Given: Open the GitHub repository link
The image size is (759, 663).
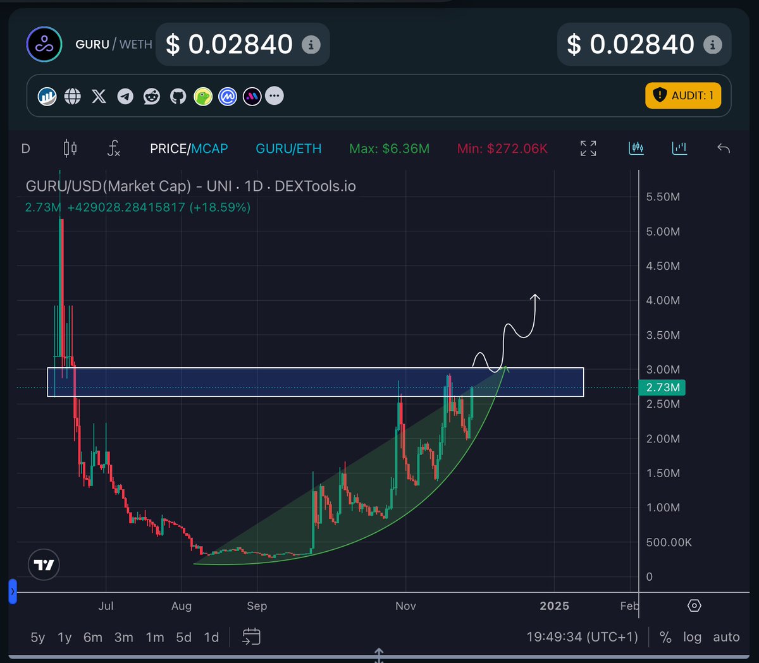Looking at the screenshot, I should coord(178,96).
